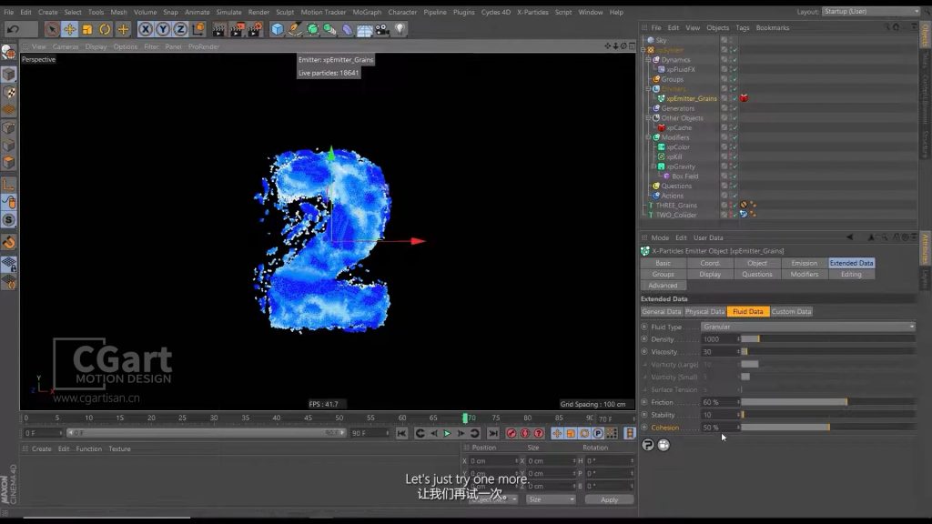The image size is (932, 524).
Task: Click the Record Active Objects red button
Action: (512, 434)
